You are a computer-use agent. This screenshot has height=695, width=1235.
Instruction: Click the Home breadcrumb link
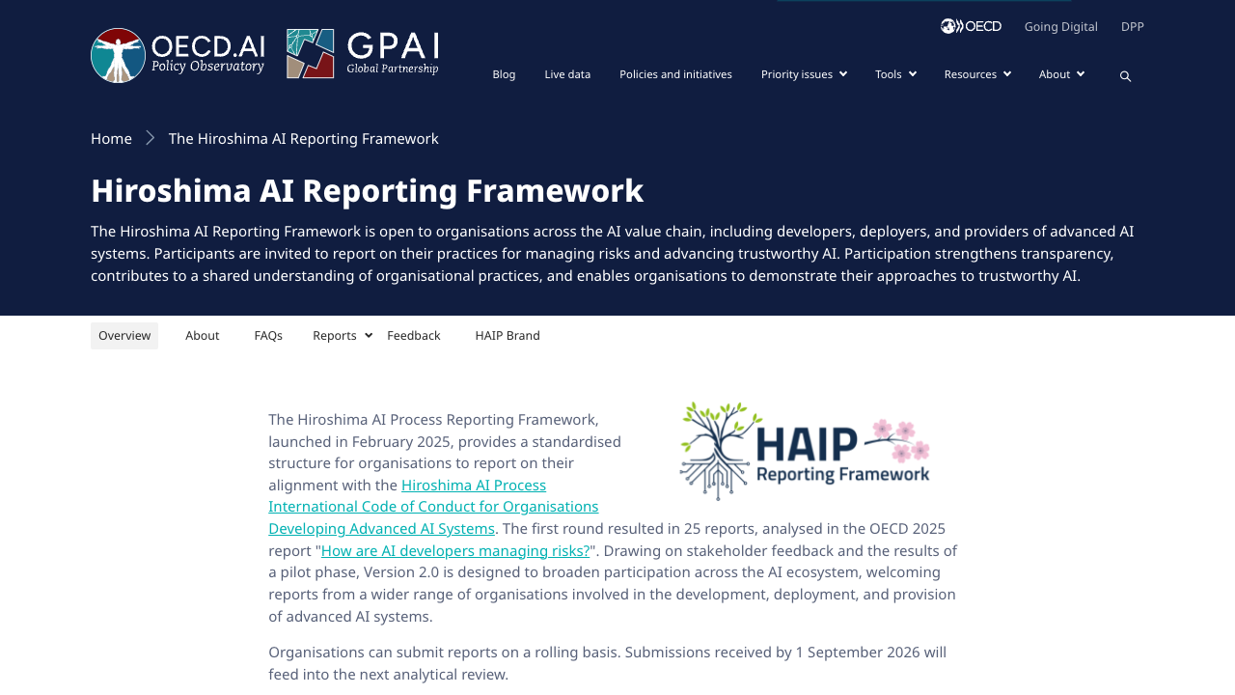coord(111,138)
